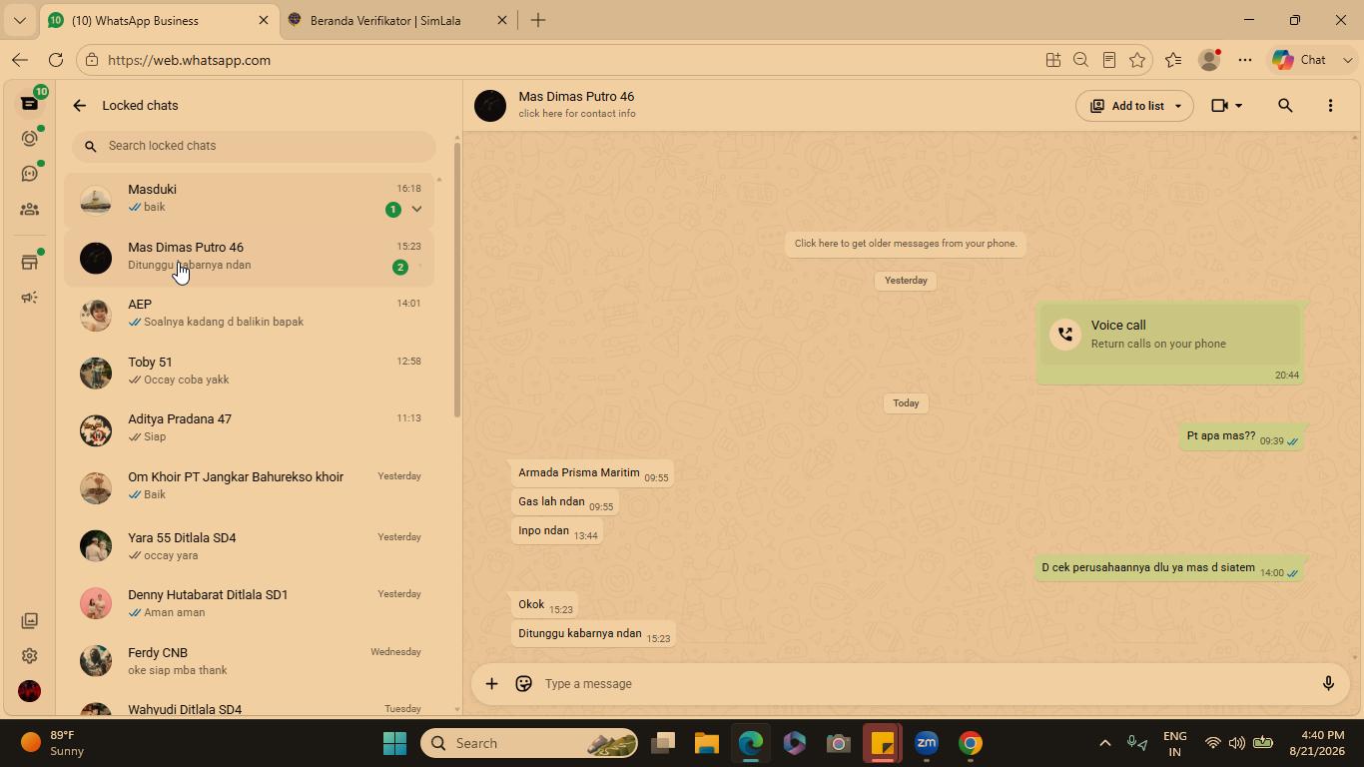Focus the Search locked chats field
The width and height of the screenshot is (1364, 767).
pos(254,146)
